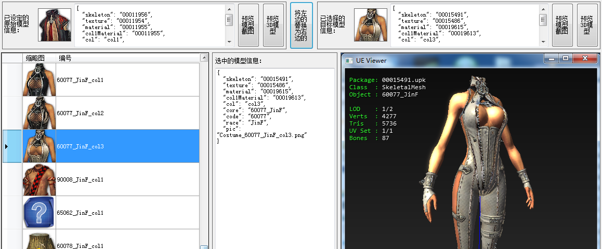Click the replace-left-with-right button
The height and width of the screenshot is (249, 602).
(302, 25)
